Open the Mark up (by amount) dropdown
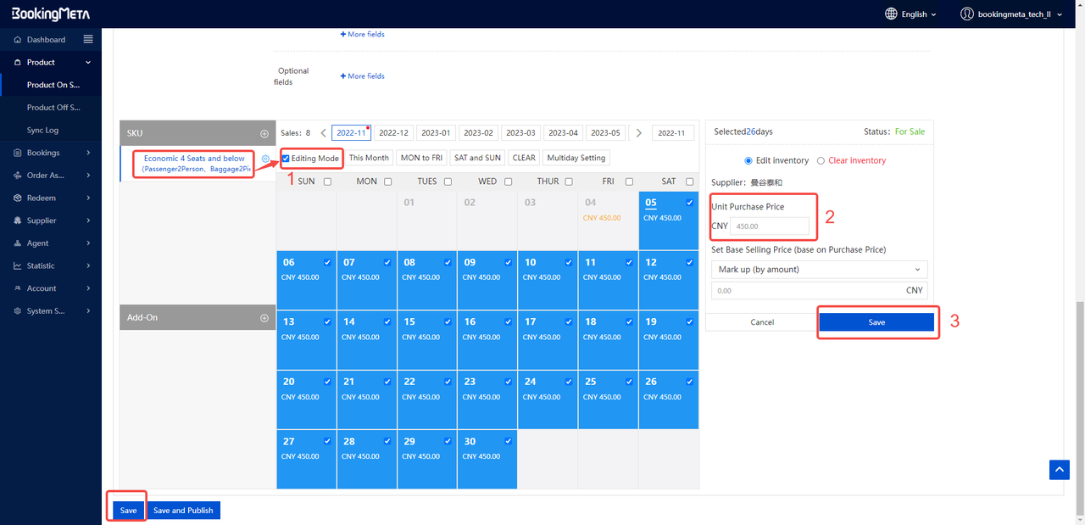Image resolution: width=1085 pixels, height=525 pixels. (819, 270)
